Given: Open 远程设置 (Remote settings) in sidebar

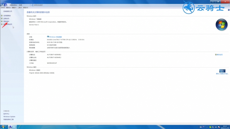Looking at the screenshot, I should coord(6,18).
